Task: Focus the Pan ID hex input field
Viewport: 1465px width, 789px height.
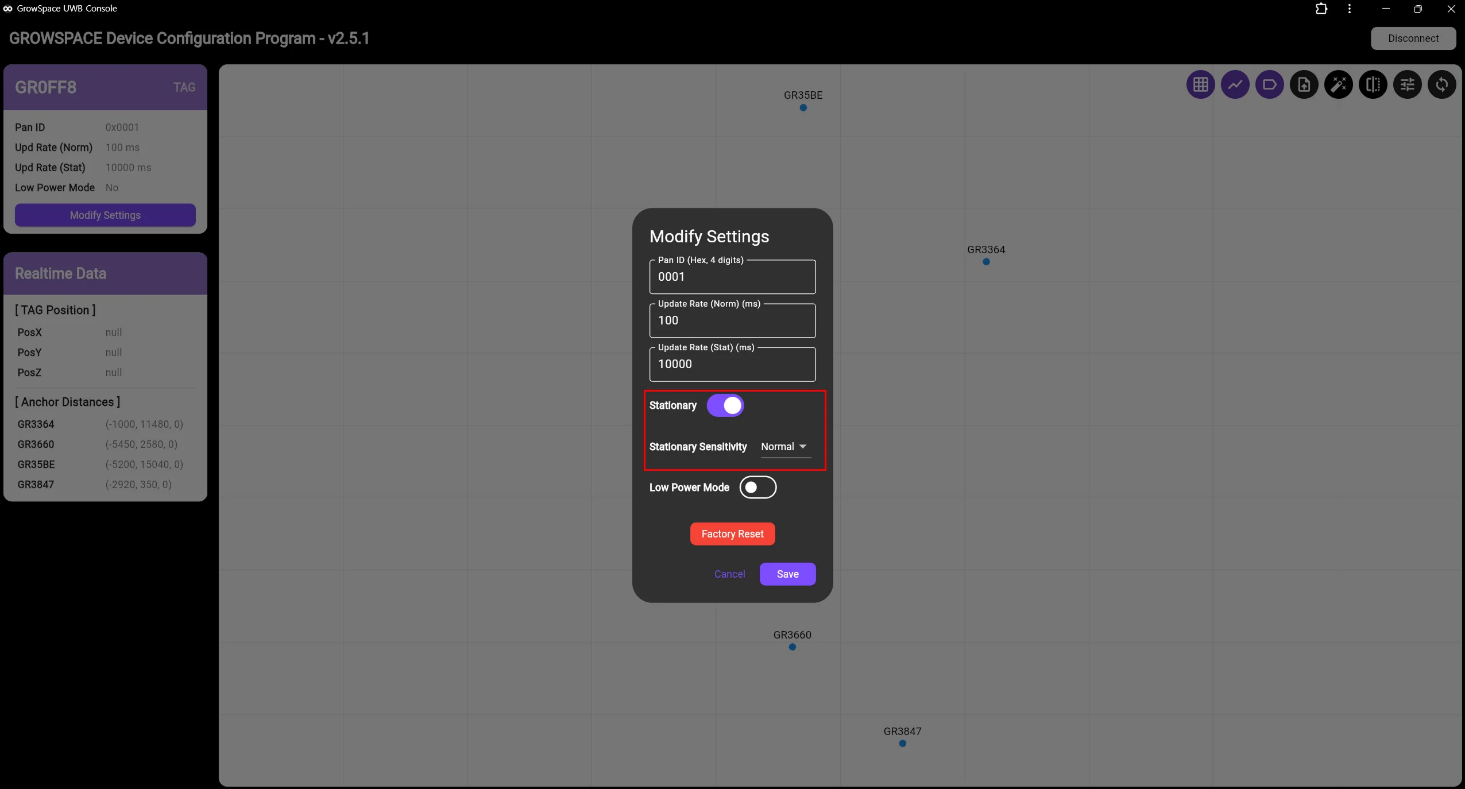Action: (x=732, y=277)
